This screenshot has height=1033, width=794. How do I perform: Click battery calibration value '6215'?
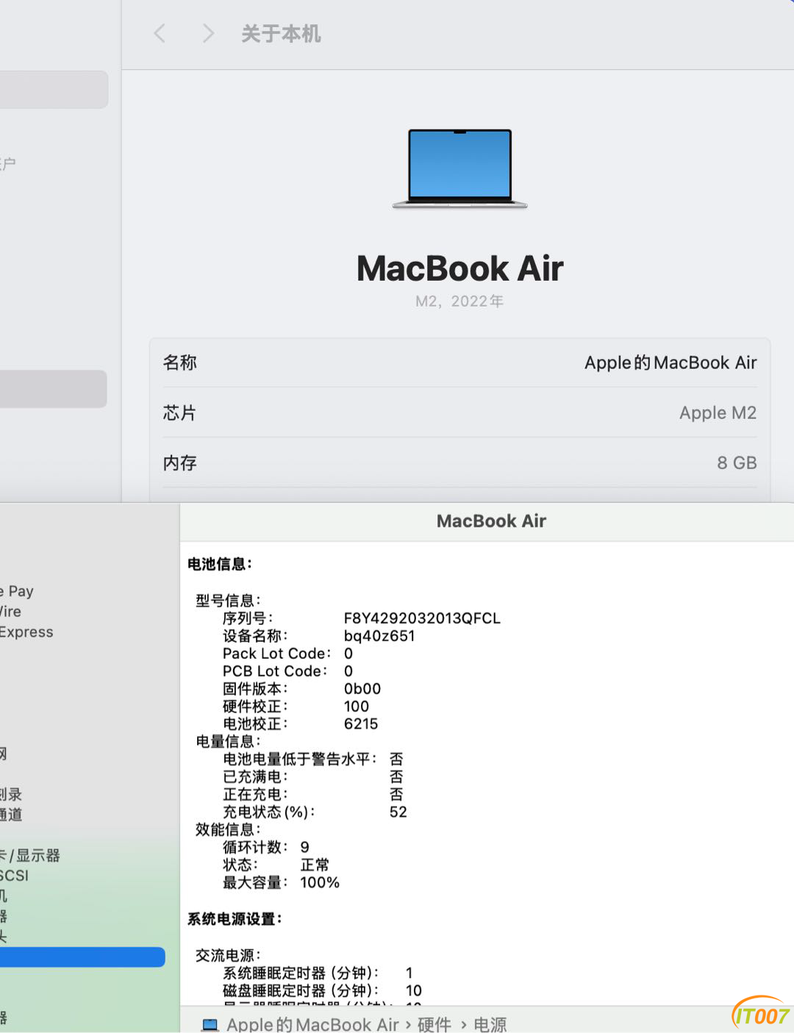point(361,724)
